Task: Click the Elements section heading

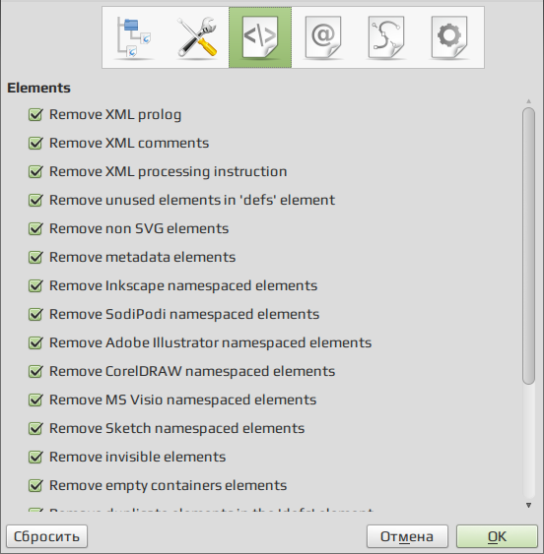Action: (39, 88)
